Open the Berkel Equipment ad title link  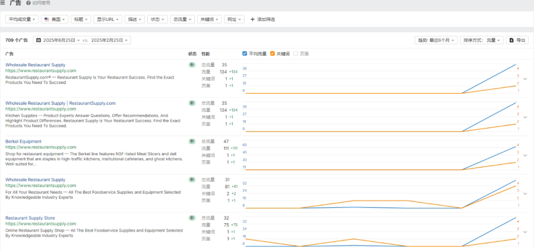pos(23,142)
